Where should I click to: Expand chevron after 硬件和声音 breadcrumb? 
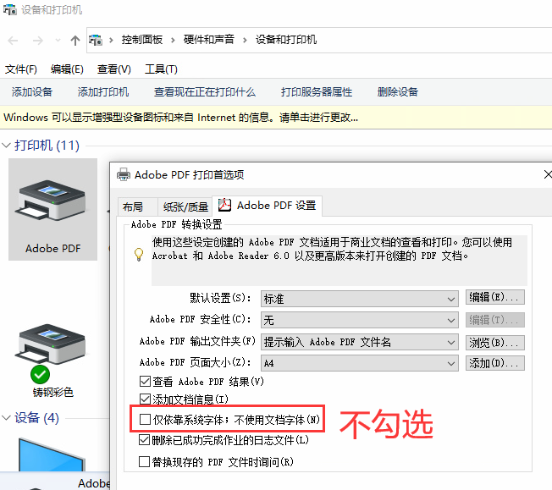245,40
